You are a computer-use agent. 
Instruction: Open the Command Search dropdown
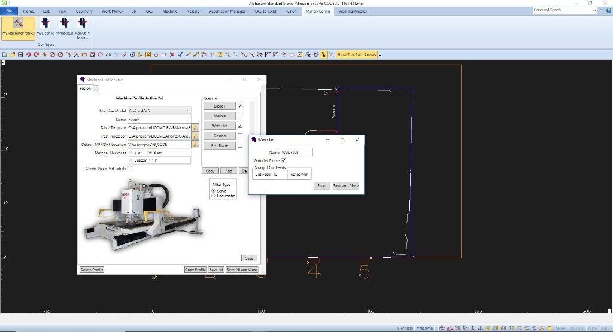(x=594, y=11)
